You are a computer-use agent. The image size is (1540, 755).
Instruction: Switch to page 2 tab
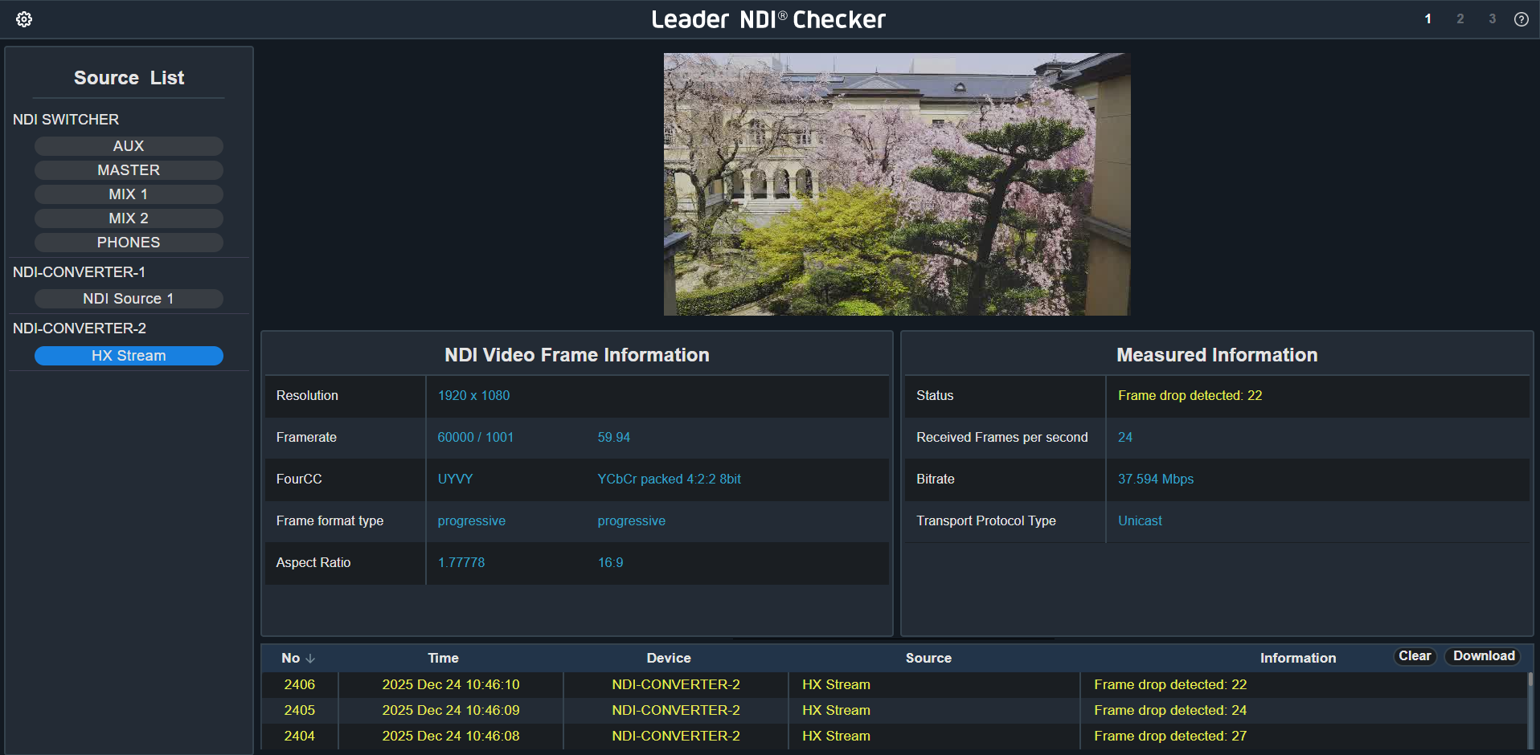click(1460, 19)
